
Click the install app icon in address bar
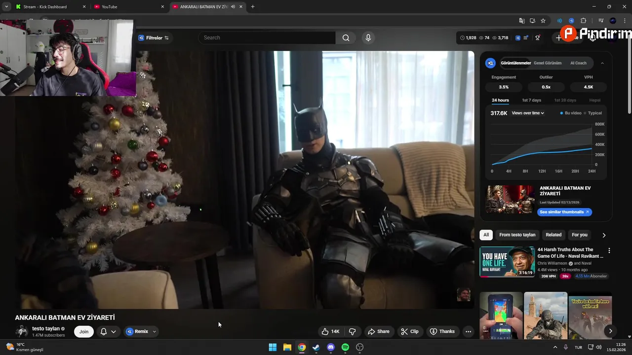click(x=532, y=21)
